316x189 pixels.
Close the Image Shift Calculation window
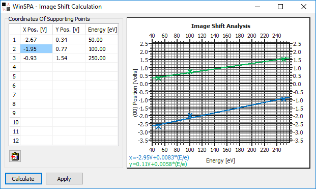tap(303, 7)
